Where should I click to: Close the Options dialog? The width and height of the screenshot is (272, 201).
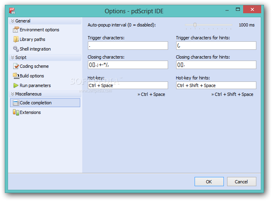click(252, 9)
